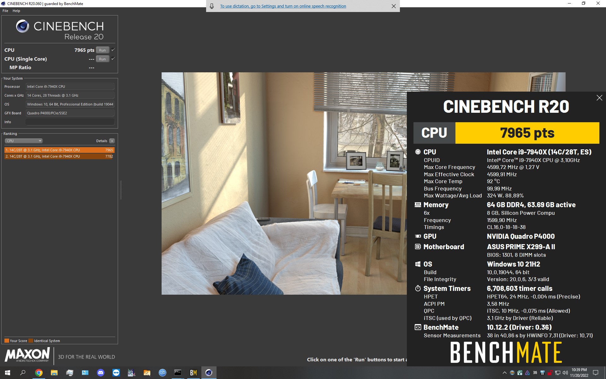Click the GFX Board field Quadro P4000
This screenshot has height=379, width=606.
coord(70,113)
